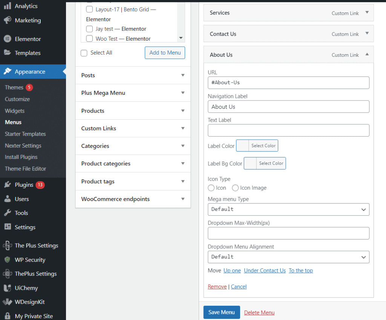Click the Marketing megaphone icon

(x=8, y=20)
